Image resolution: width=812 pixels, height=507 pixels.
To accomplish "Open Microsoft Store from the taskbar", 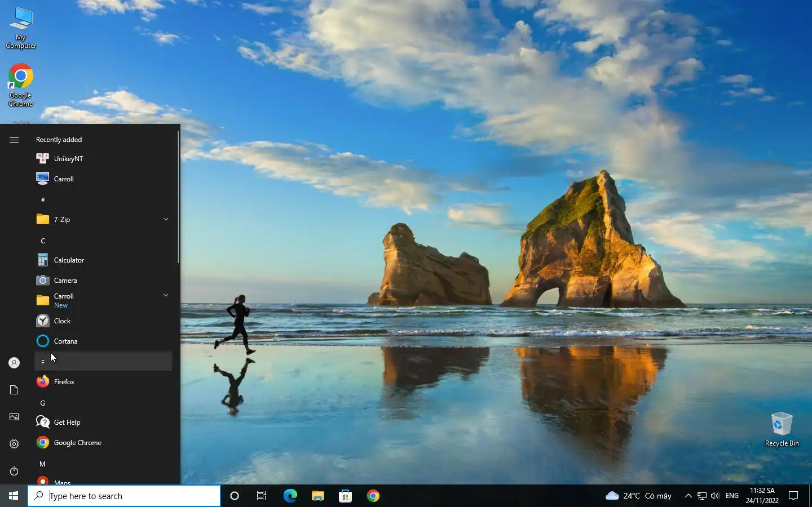I will 345,496.
